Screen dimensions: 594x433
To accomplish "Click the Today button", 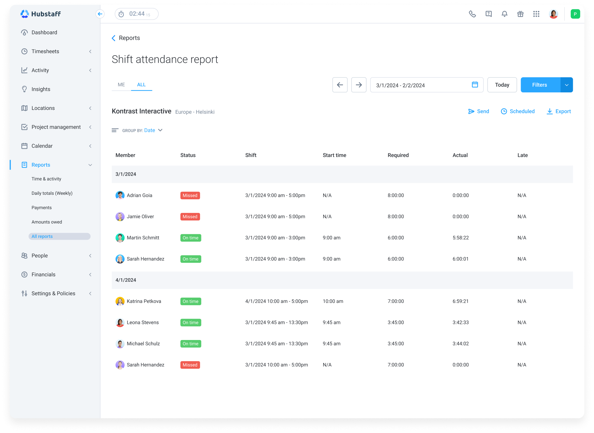I will point(502,85).
